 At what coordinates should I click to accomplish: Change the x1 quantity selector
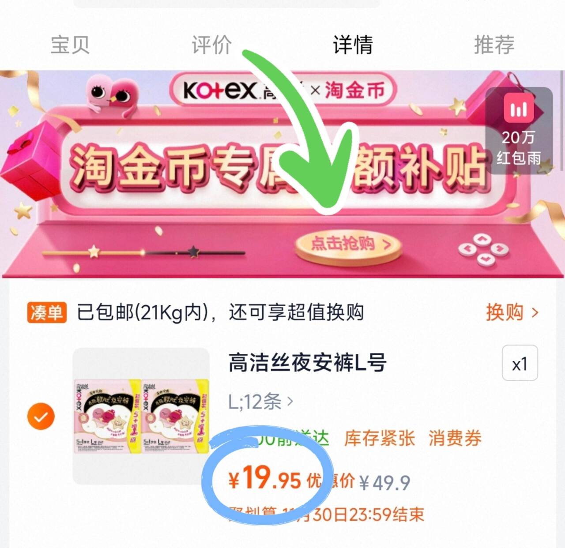click(x=520, y=363)
